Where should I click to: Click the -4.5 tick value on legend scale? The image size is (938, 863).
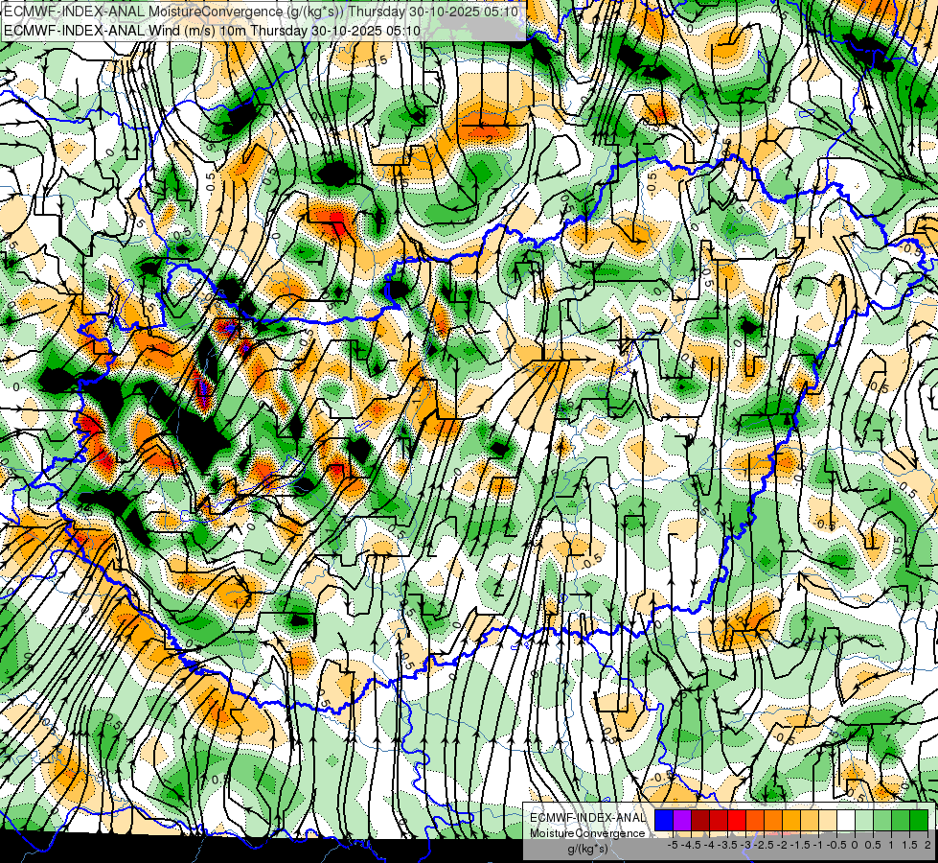(x=691, y=845)
